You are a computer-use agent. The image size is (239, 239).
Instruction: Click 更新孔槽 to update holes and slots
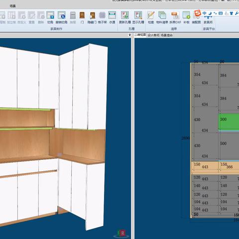pos(125,17)
